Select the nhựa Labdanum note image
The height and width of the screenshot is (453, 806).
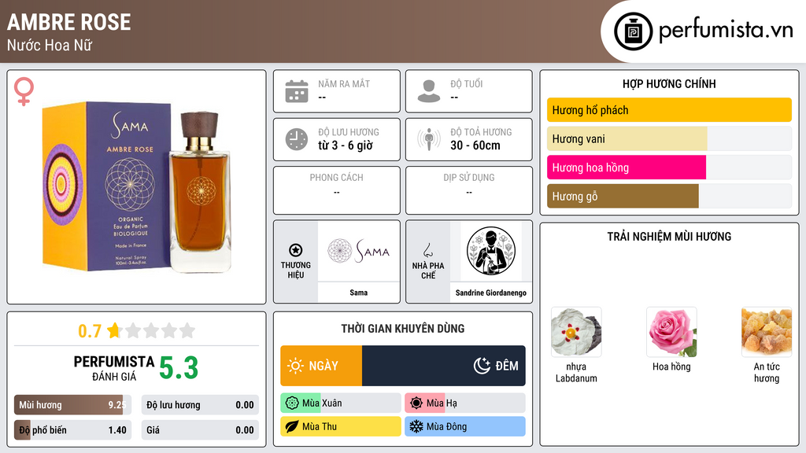(x=576, y=332)
